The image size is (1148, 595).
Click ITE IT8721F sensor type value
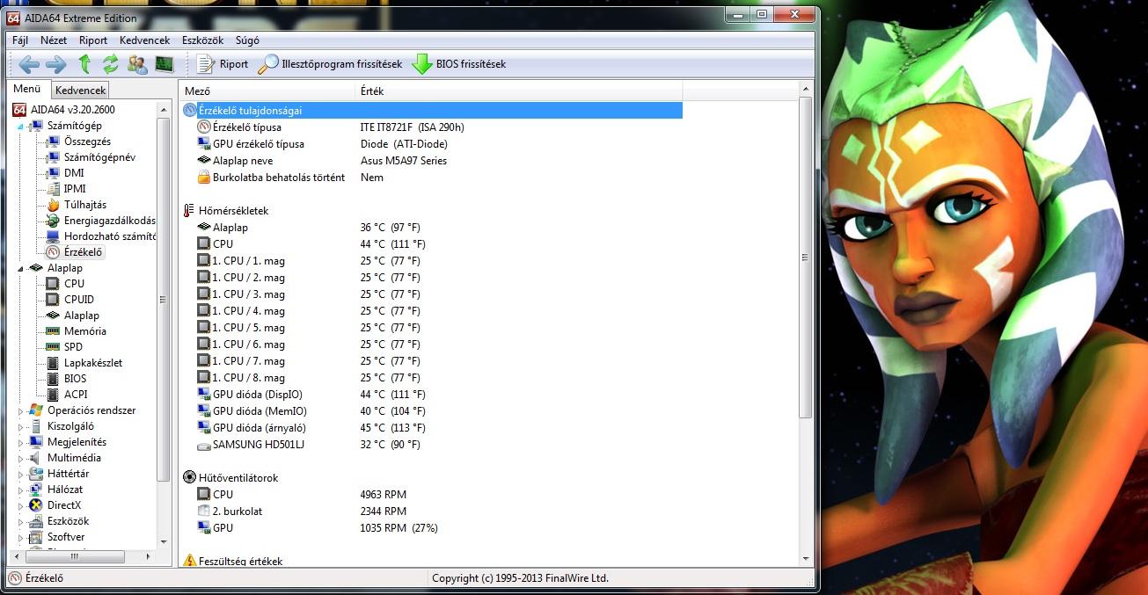point(413,127)
